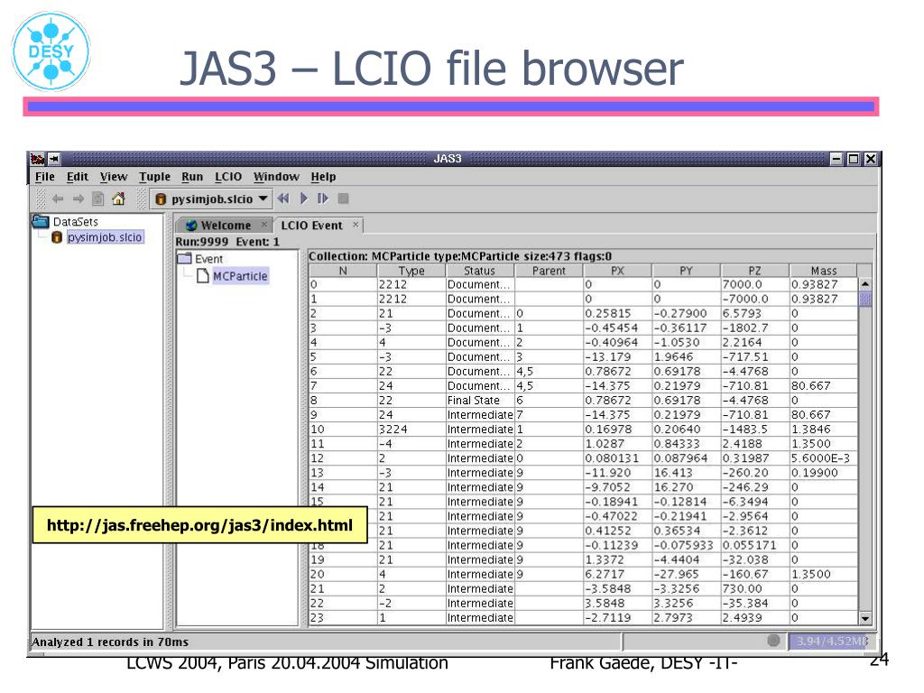The image size is (924, 693).
Task: Stop the run with the square button
Action: pos(343,199)
